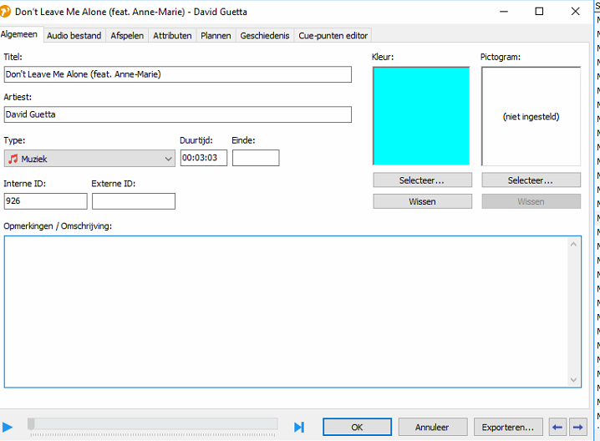This screenshot has width=600, height=441.
Task: Click the notes scrollbar down arrow
Action: click(x=573, y=379)
